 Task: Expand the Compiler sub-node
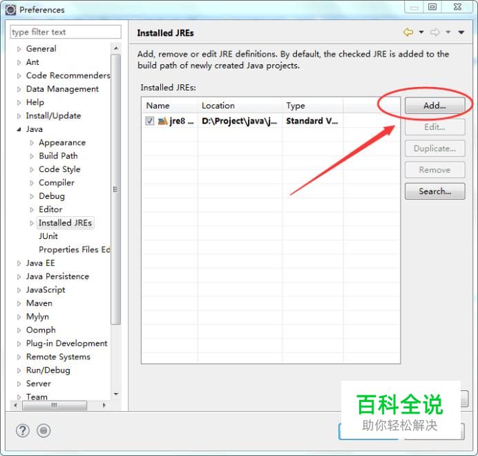(32, 182)
